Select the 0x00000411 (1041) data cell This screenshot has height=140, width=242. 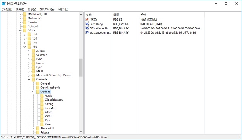pyautogui.click(x=151, y=24)
